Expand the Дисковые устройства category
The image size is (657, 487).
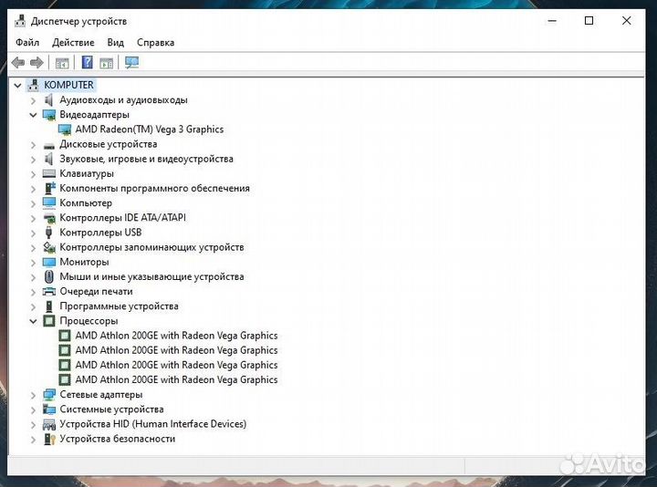click(34, 144)
